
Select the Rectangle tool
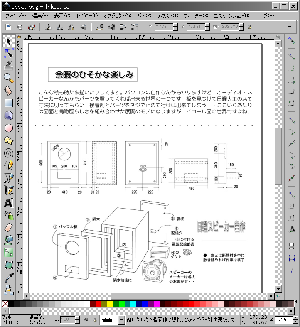coord(9,103)
